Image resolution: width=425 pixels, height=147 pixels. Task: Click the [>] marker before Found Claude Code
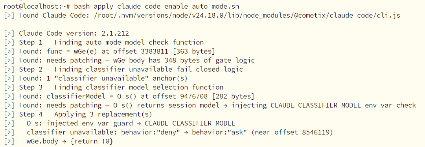pos(9,15)
